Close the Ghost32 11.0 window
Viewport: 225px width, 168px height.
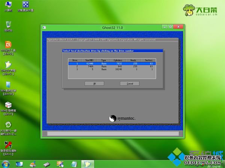(178, 27)
